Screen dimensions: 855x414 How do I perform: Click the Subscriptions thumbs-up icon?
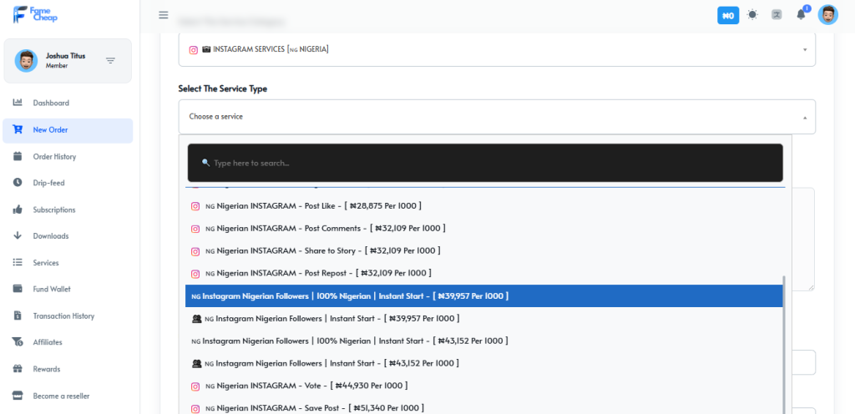click(x=18, y=210)
